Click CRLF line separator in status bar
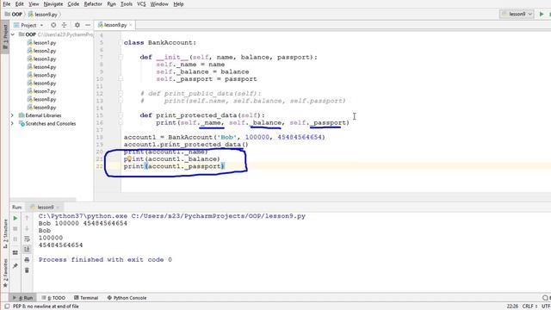 [529, 307]
